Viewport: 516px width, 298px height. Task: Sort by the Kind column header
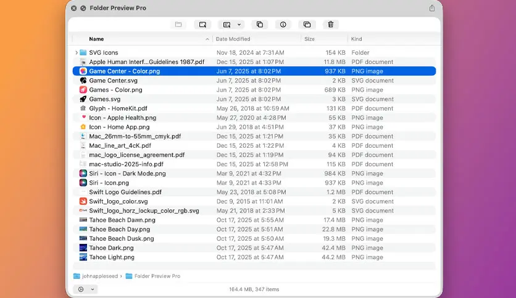tap(356, 39)
